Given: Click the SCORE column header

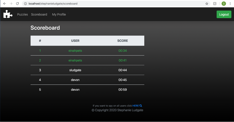Looking at the screenshot, I should [122, 41].
